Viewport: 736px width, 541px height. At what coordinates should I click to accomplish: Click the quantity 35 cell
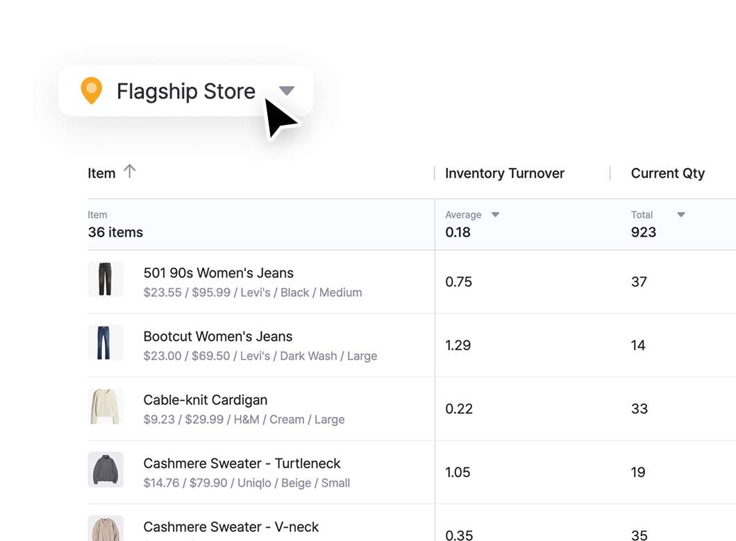[639, 535]
